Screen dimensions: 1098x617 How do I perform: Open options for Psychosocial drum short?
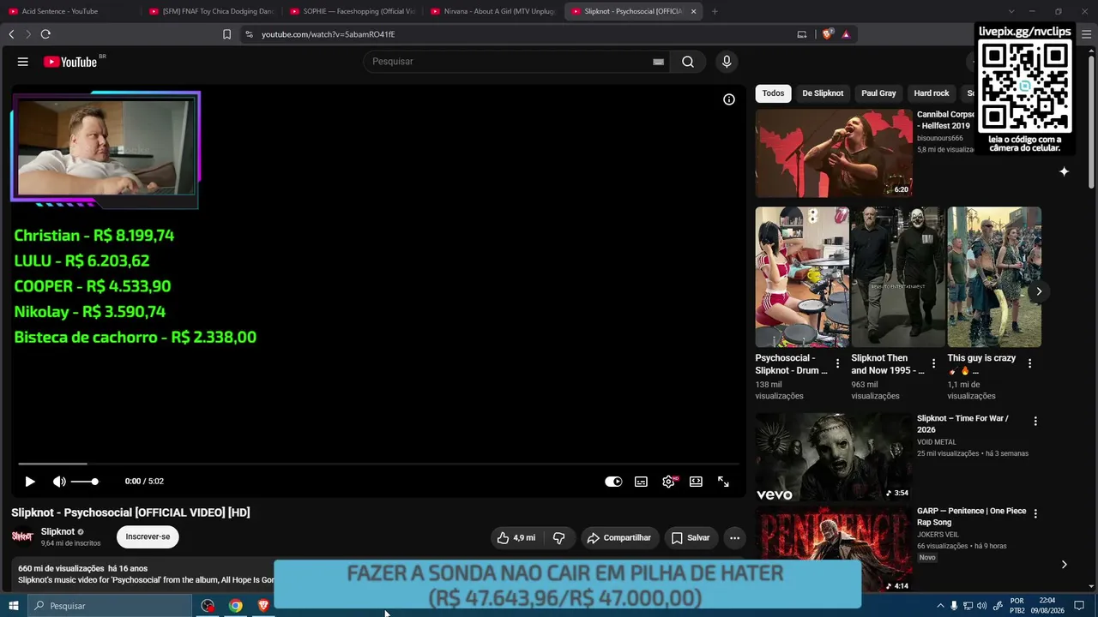coord(838,363)
